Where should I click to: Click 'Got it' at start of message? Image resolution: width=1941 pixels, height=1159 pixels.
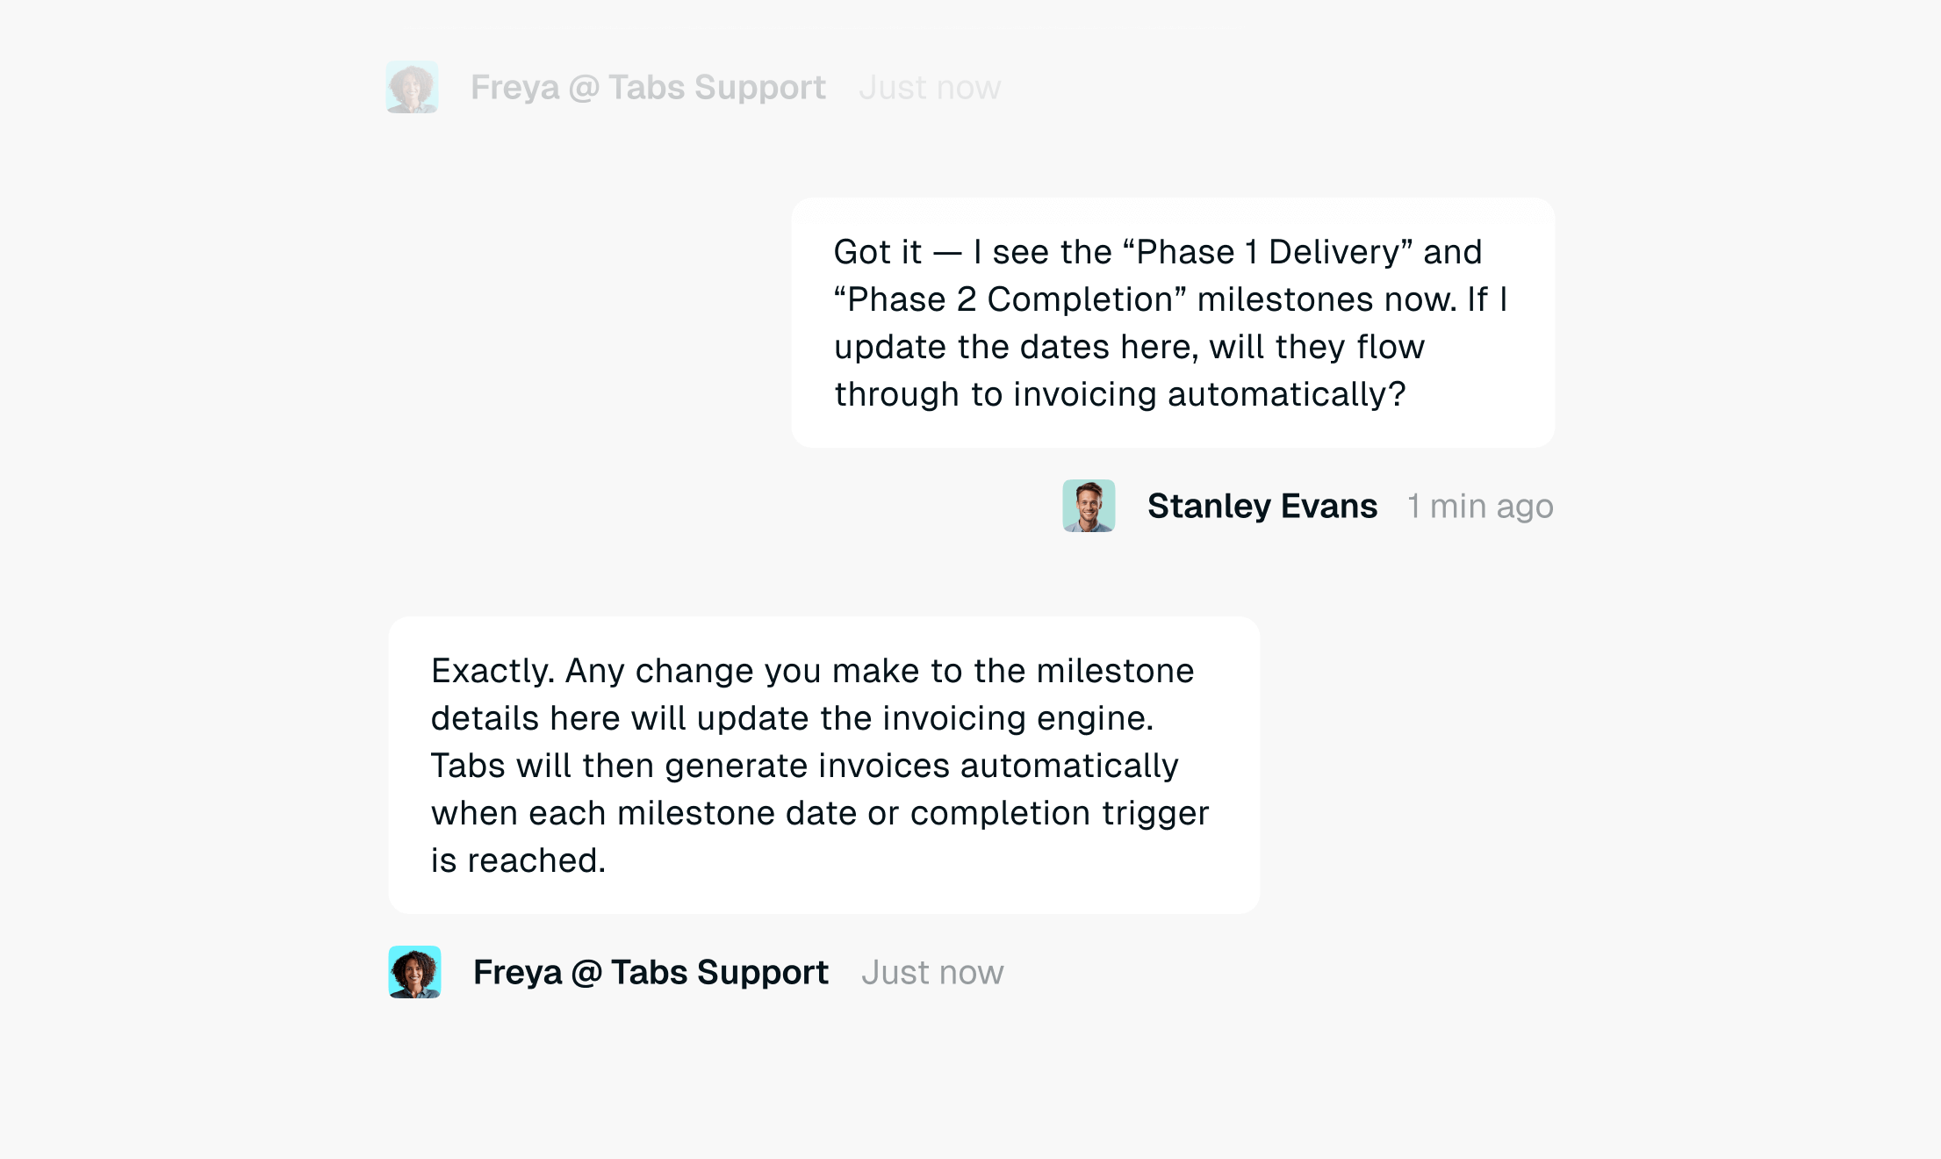point(877,252)
